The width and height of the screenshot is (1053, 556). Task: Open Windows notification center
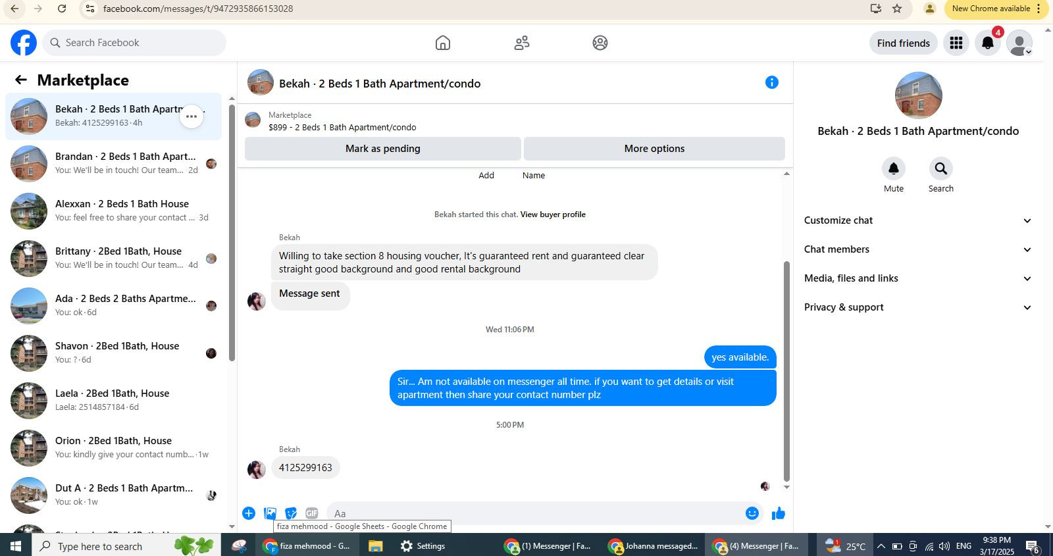1033,546
